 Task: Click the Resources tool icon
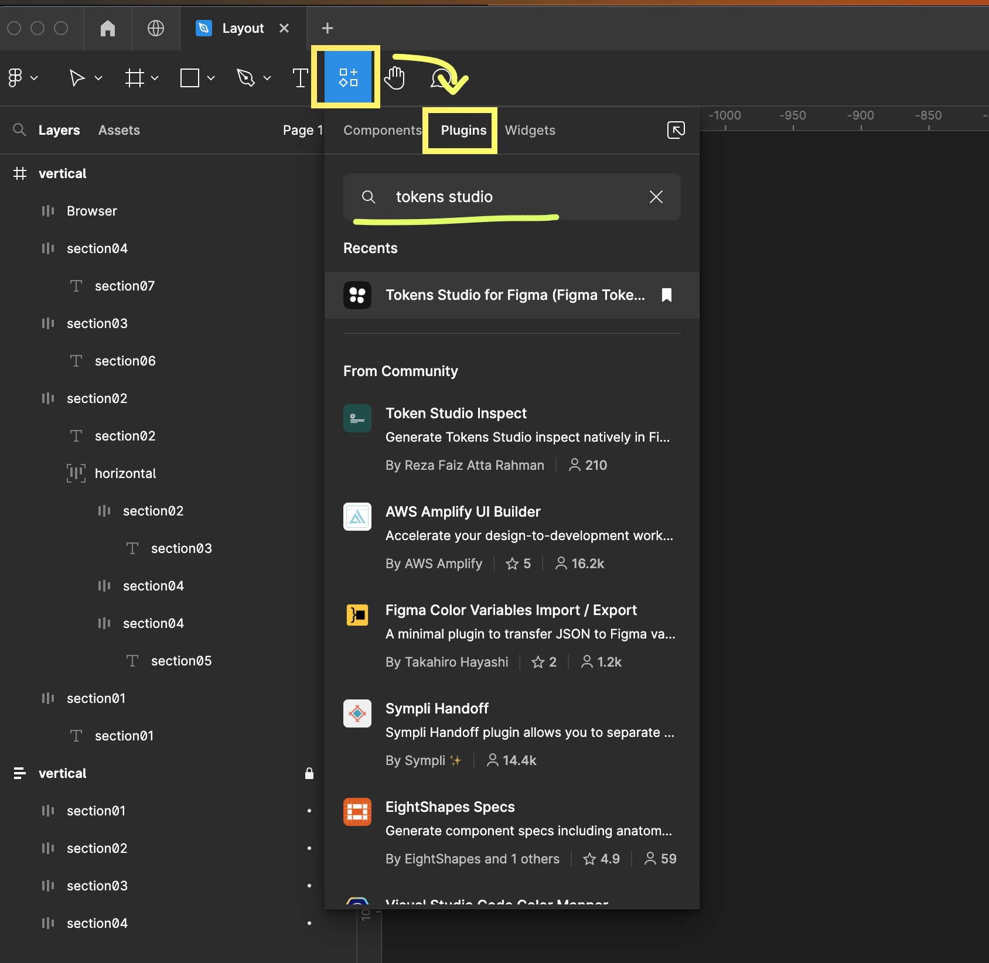(x=349, y=77)
